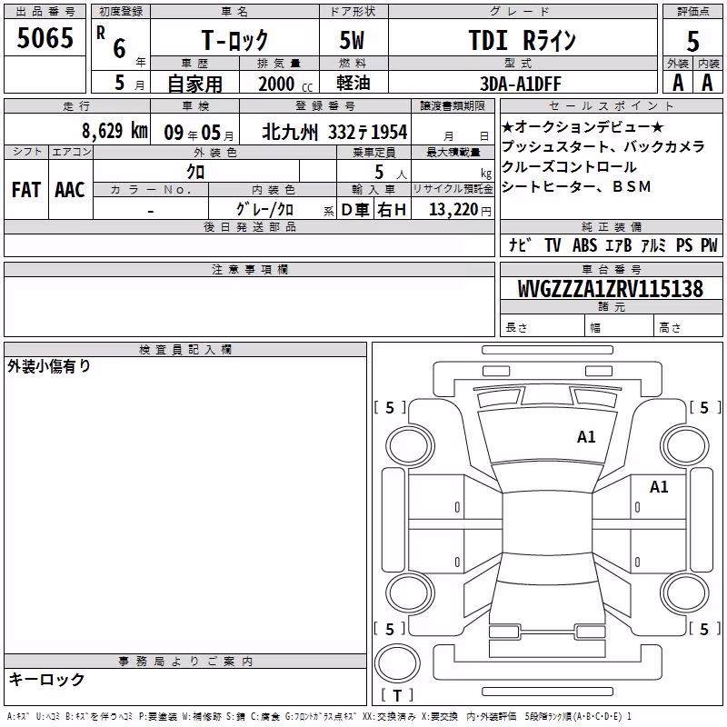727x727 pixels.
Task: Select the recycle deposit 13,220円
Action: (x=460, y=210)
